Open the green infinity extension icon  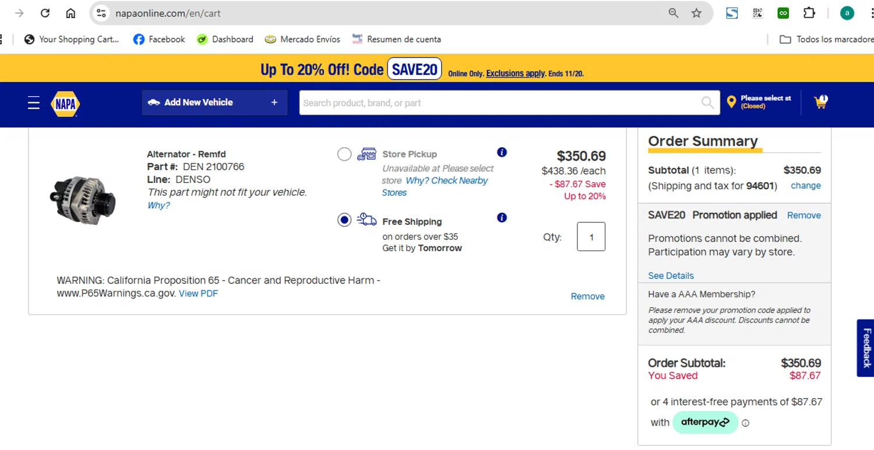[x=783, y=13]
